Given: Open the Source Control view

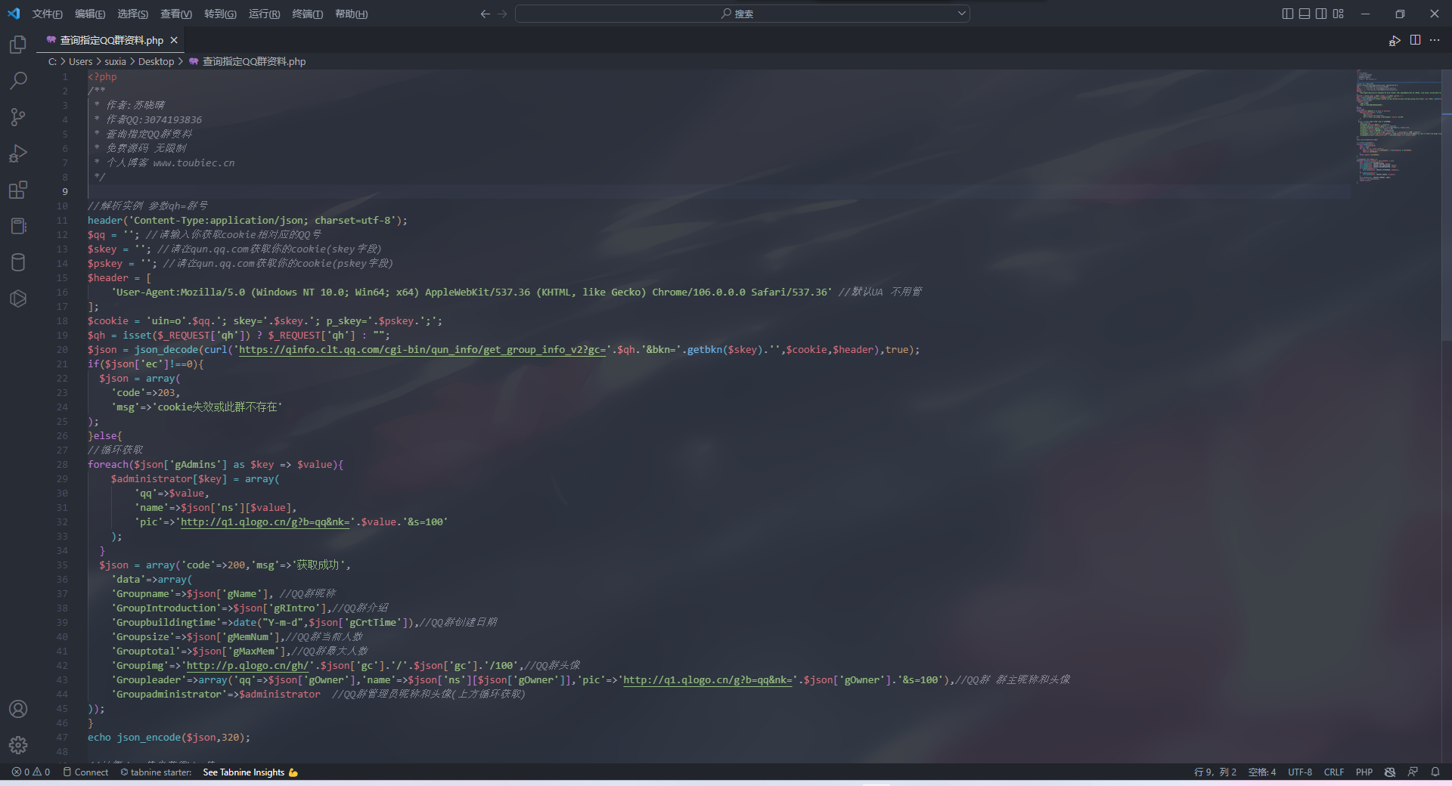Looking at the screenshot, I should pyautogui.click(x=18, y=116).
